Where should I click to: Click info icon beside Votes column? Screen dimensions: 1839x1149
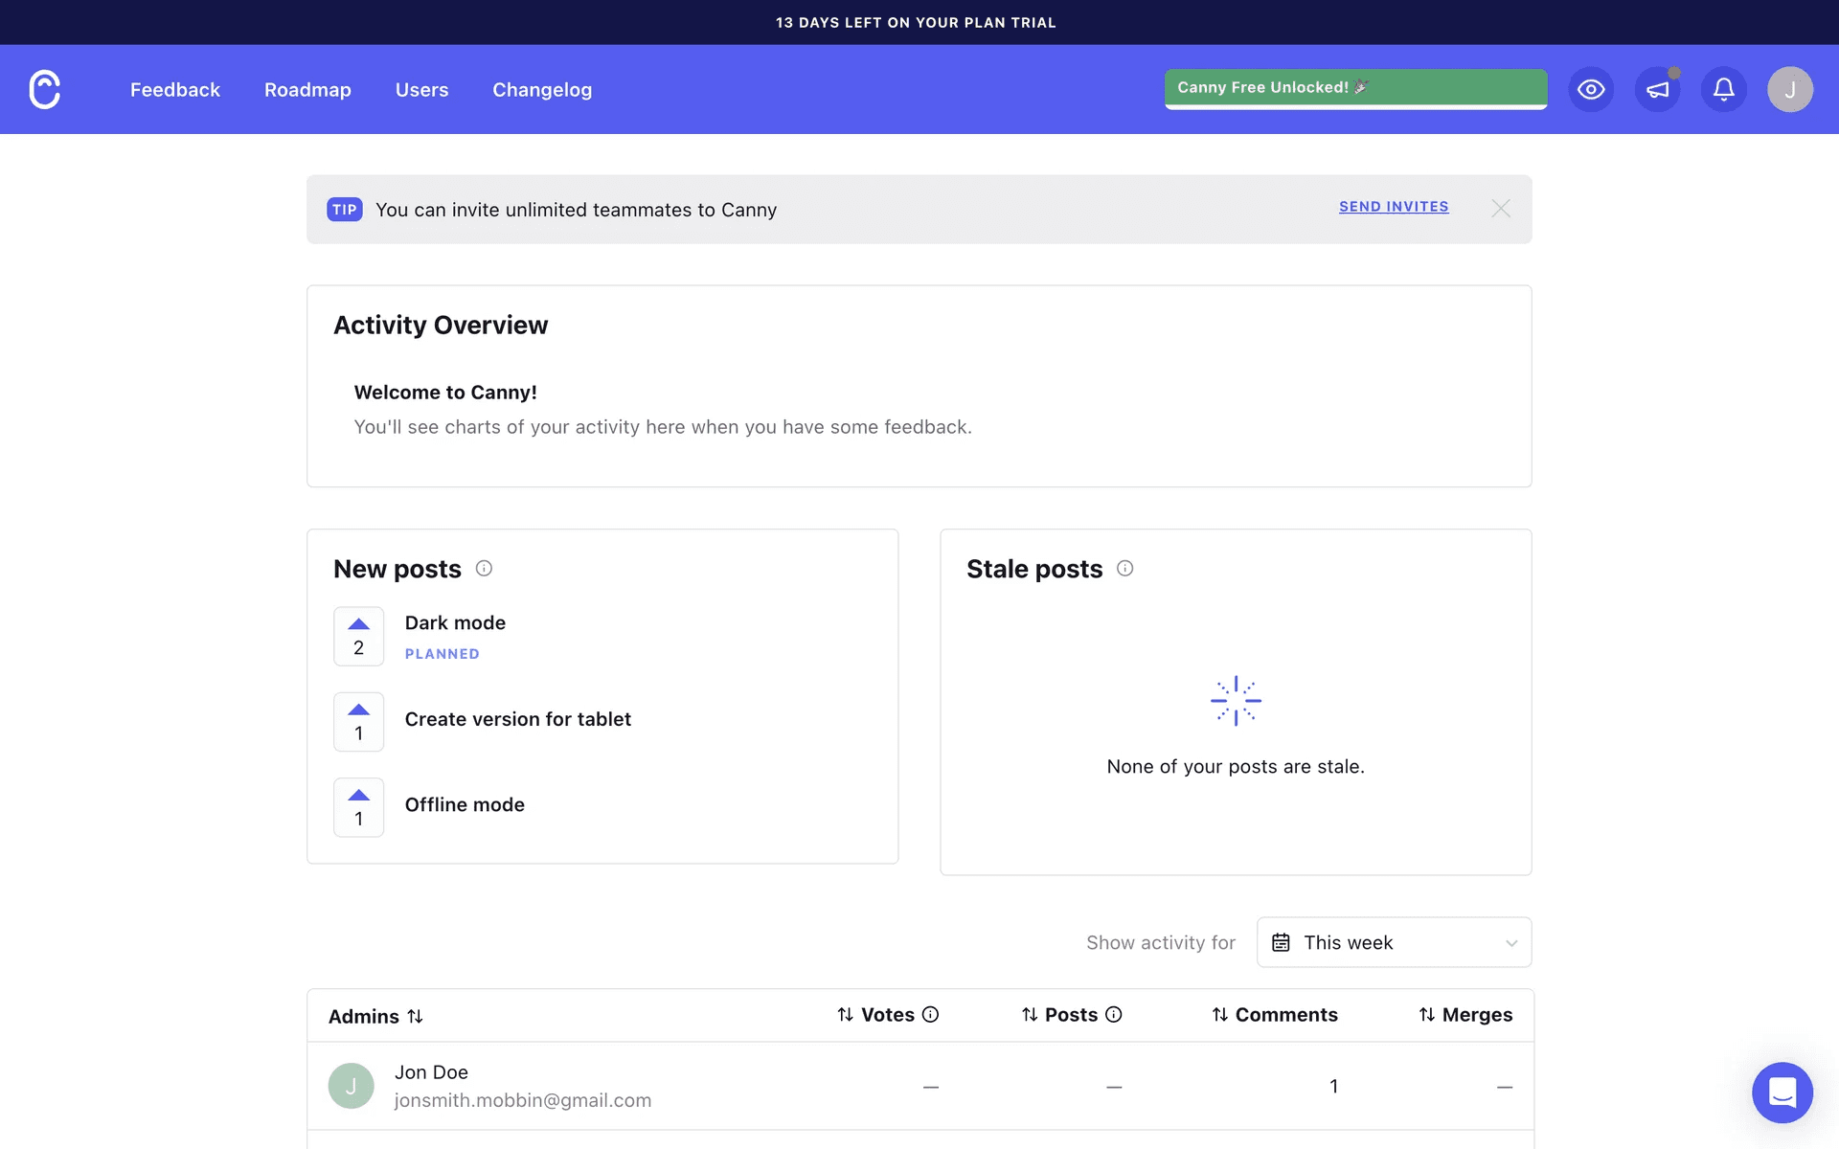pos(930,1014)
